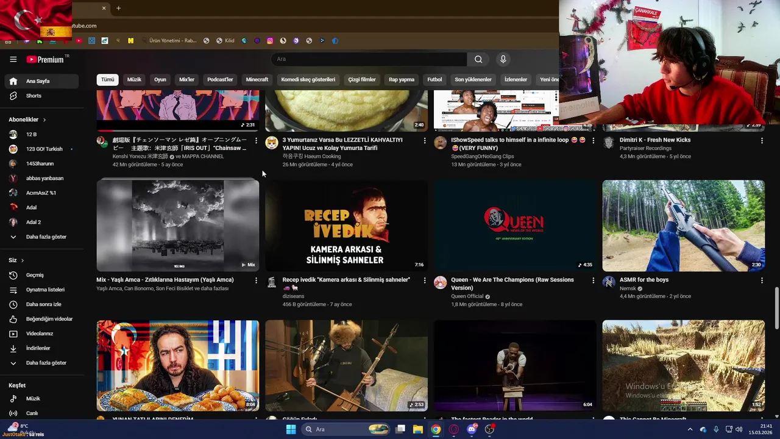
Task: Play the Queen News of the World thumbnail
Action: (515, 226)
